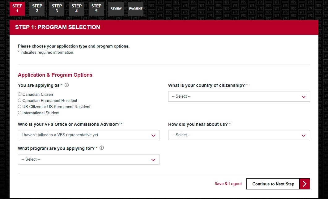Click the red arrow icon on Continue button
This screenshot has width=328, height=199.
(305, 184)
